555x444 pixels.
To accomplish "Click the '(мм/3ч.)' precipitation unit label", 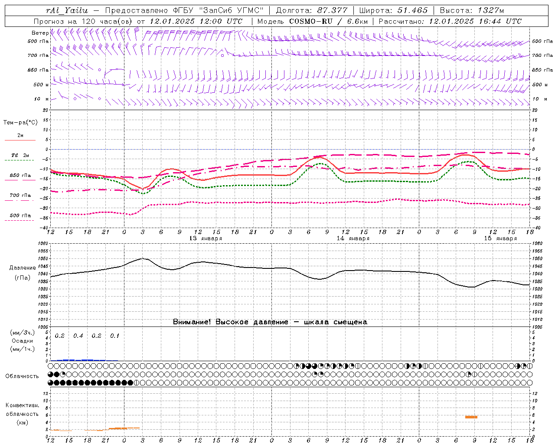I will click(x=22, y=333).
